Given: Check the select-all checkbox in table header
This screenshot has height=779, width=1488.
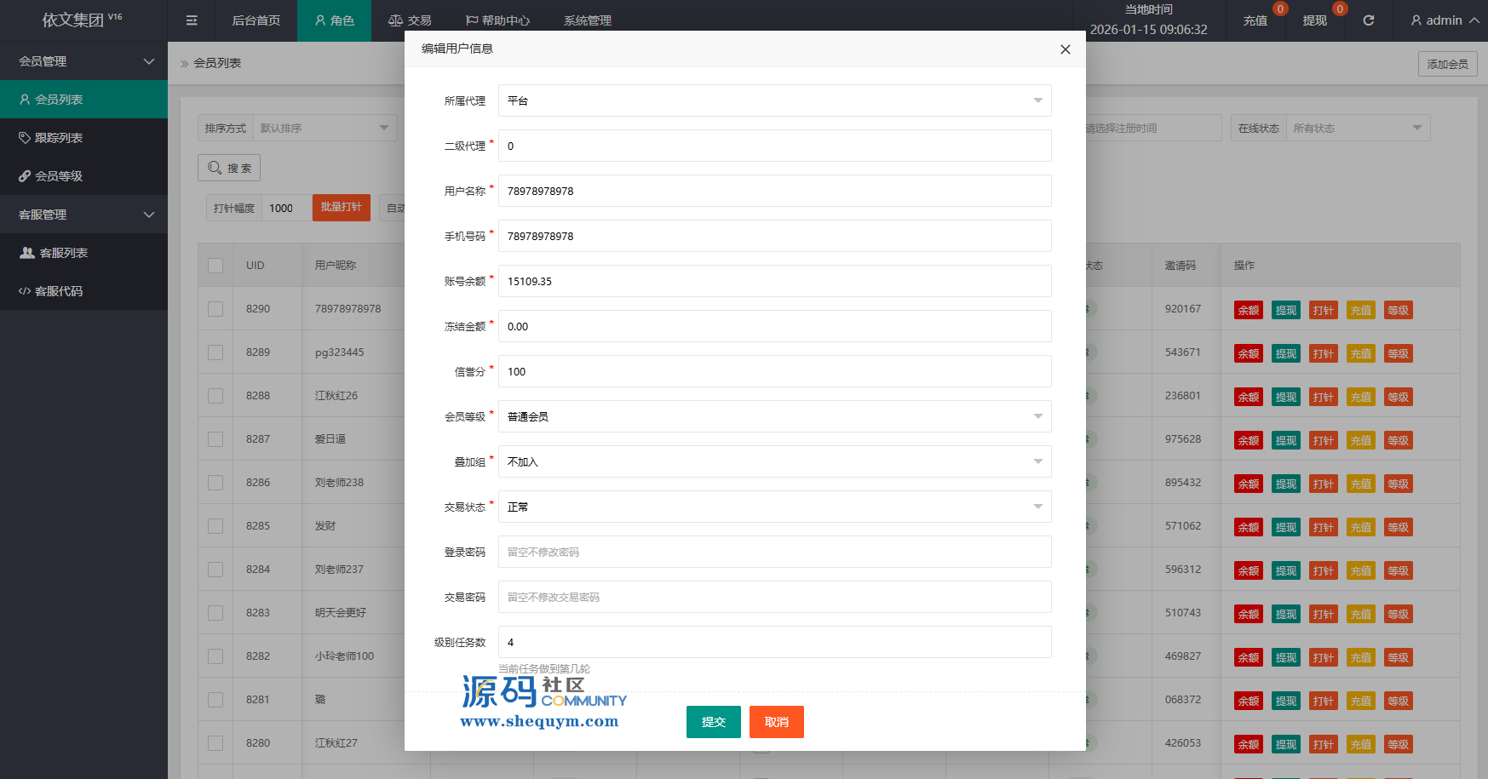Looking at the screenshot, I should pos(215,266).
